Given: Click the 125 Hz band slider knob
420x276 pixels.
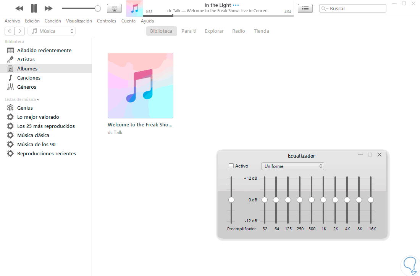Looking at the screenshot, I should point(288,200).
